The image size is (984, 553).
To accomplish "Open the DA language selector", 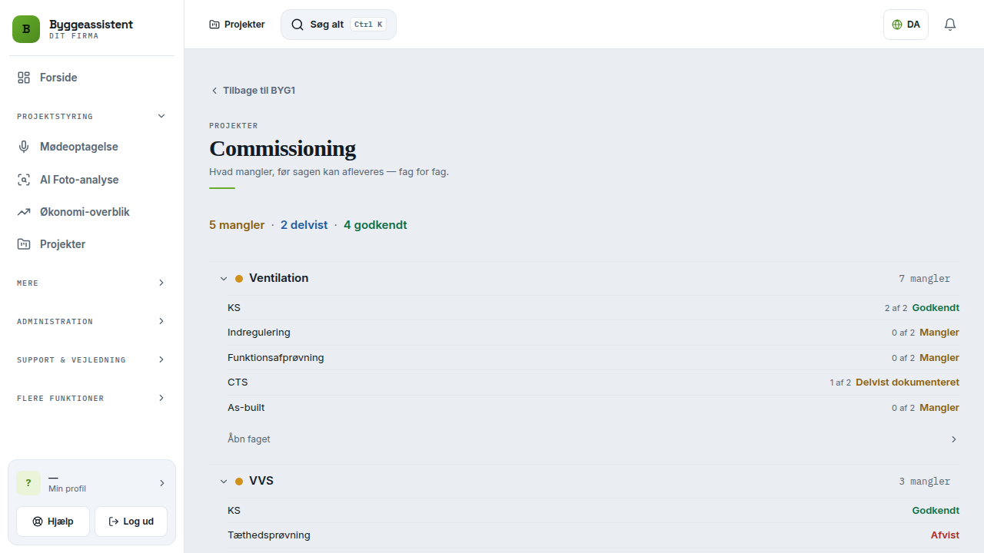I will [906, 25].
